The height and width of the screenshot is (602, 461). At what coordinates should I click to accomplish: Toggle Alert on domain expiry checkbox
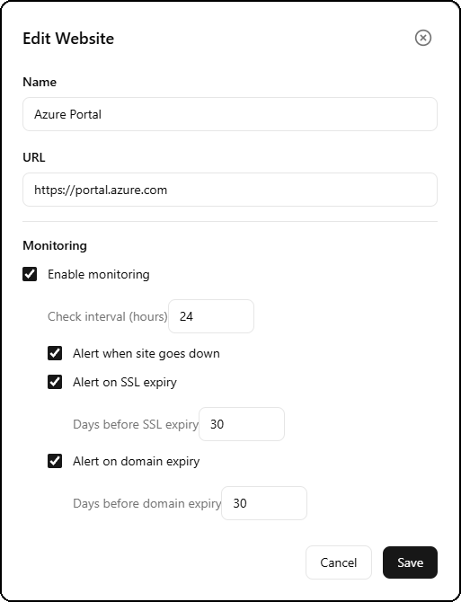point(55,461)
